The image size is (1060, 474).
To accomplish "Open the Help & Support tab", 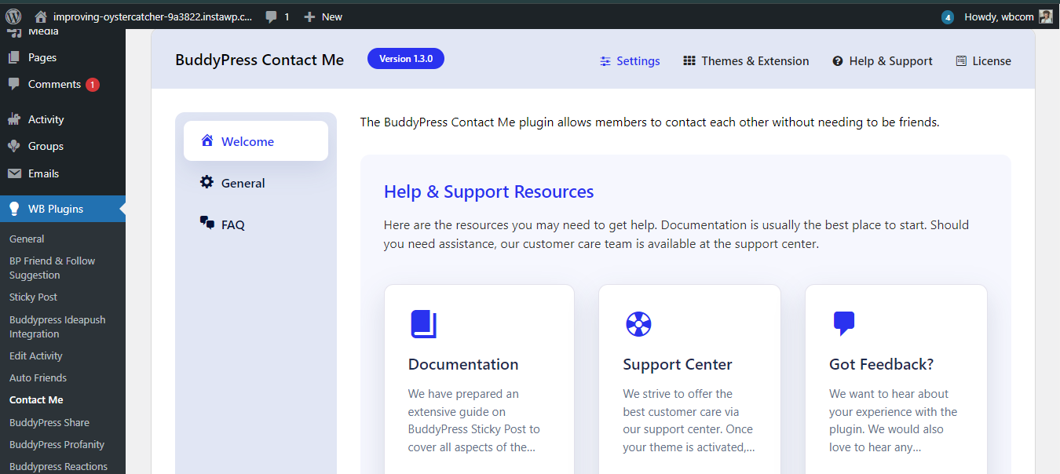I will pos(883,61).
